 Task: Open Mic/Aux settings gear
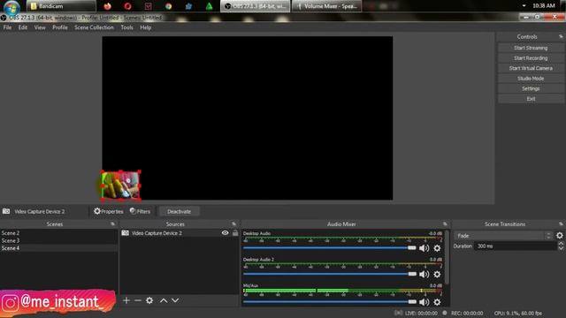pyautogui.click(x=437, y=302)
